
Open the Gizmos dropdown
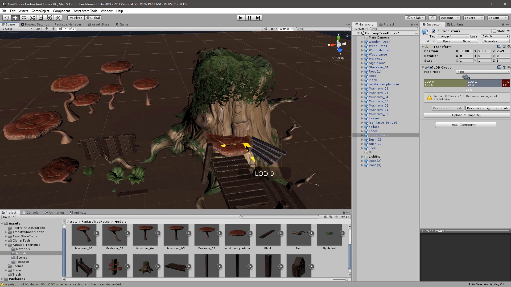tap(286, 29)
